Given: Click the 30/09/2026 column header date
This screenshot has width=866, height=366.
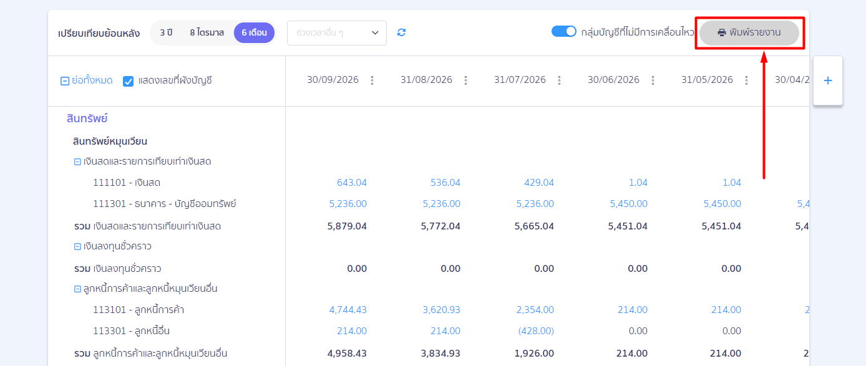Looking at the screenshot, I should pos(333,80).
